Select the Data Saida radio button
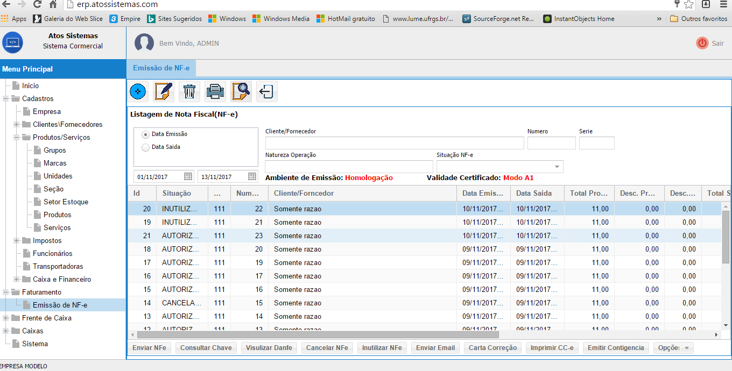 [x=145, y=147]
